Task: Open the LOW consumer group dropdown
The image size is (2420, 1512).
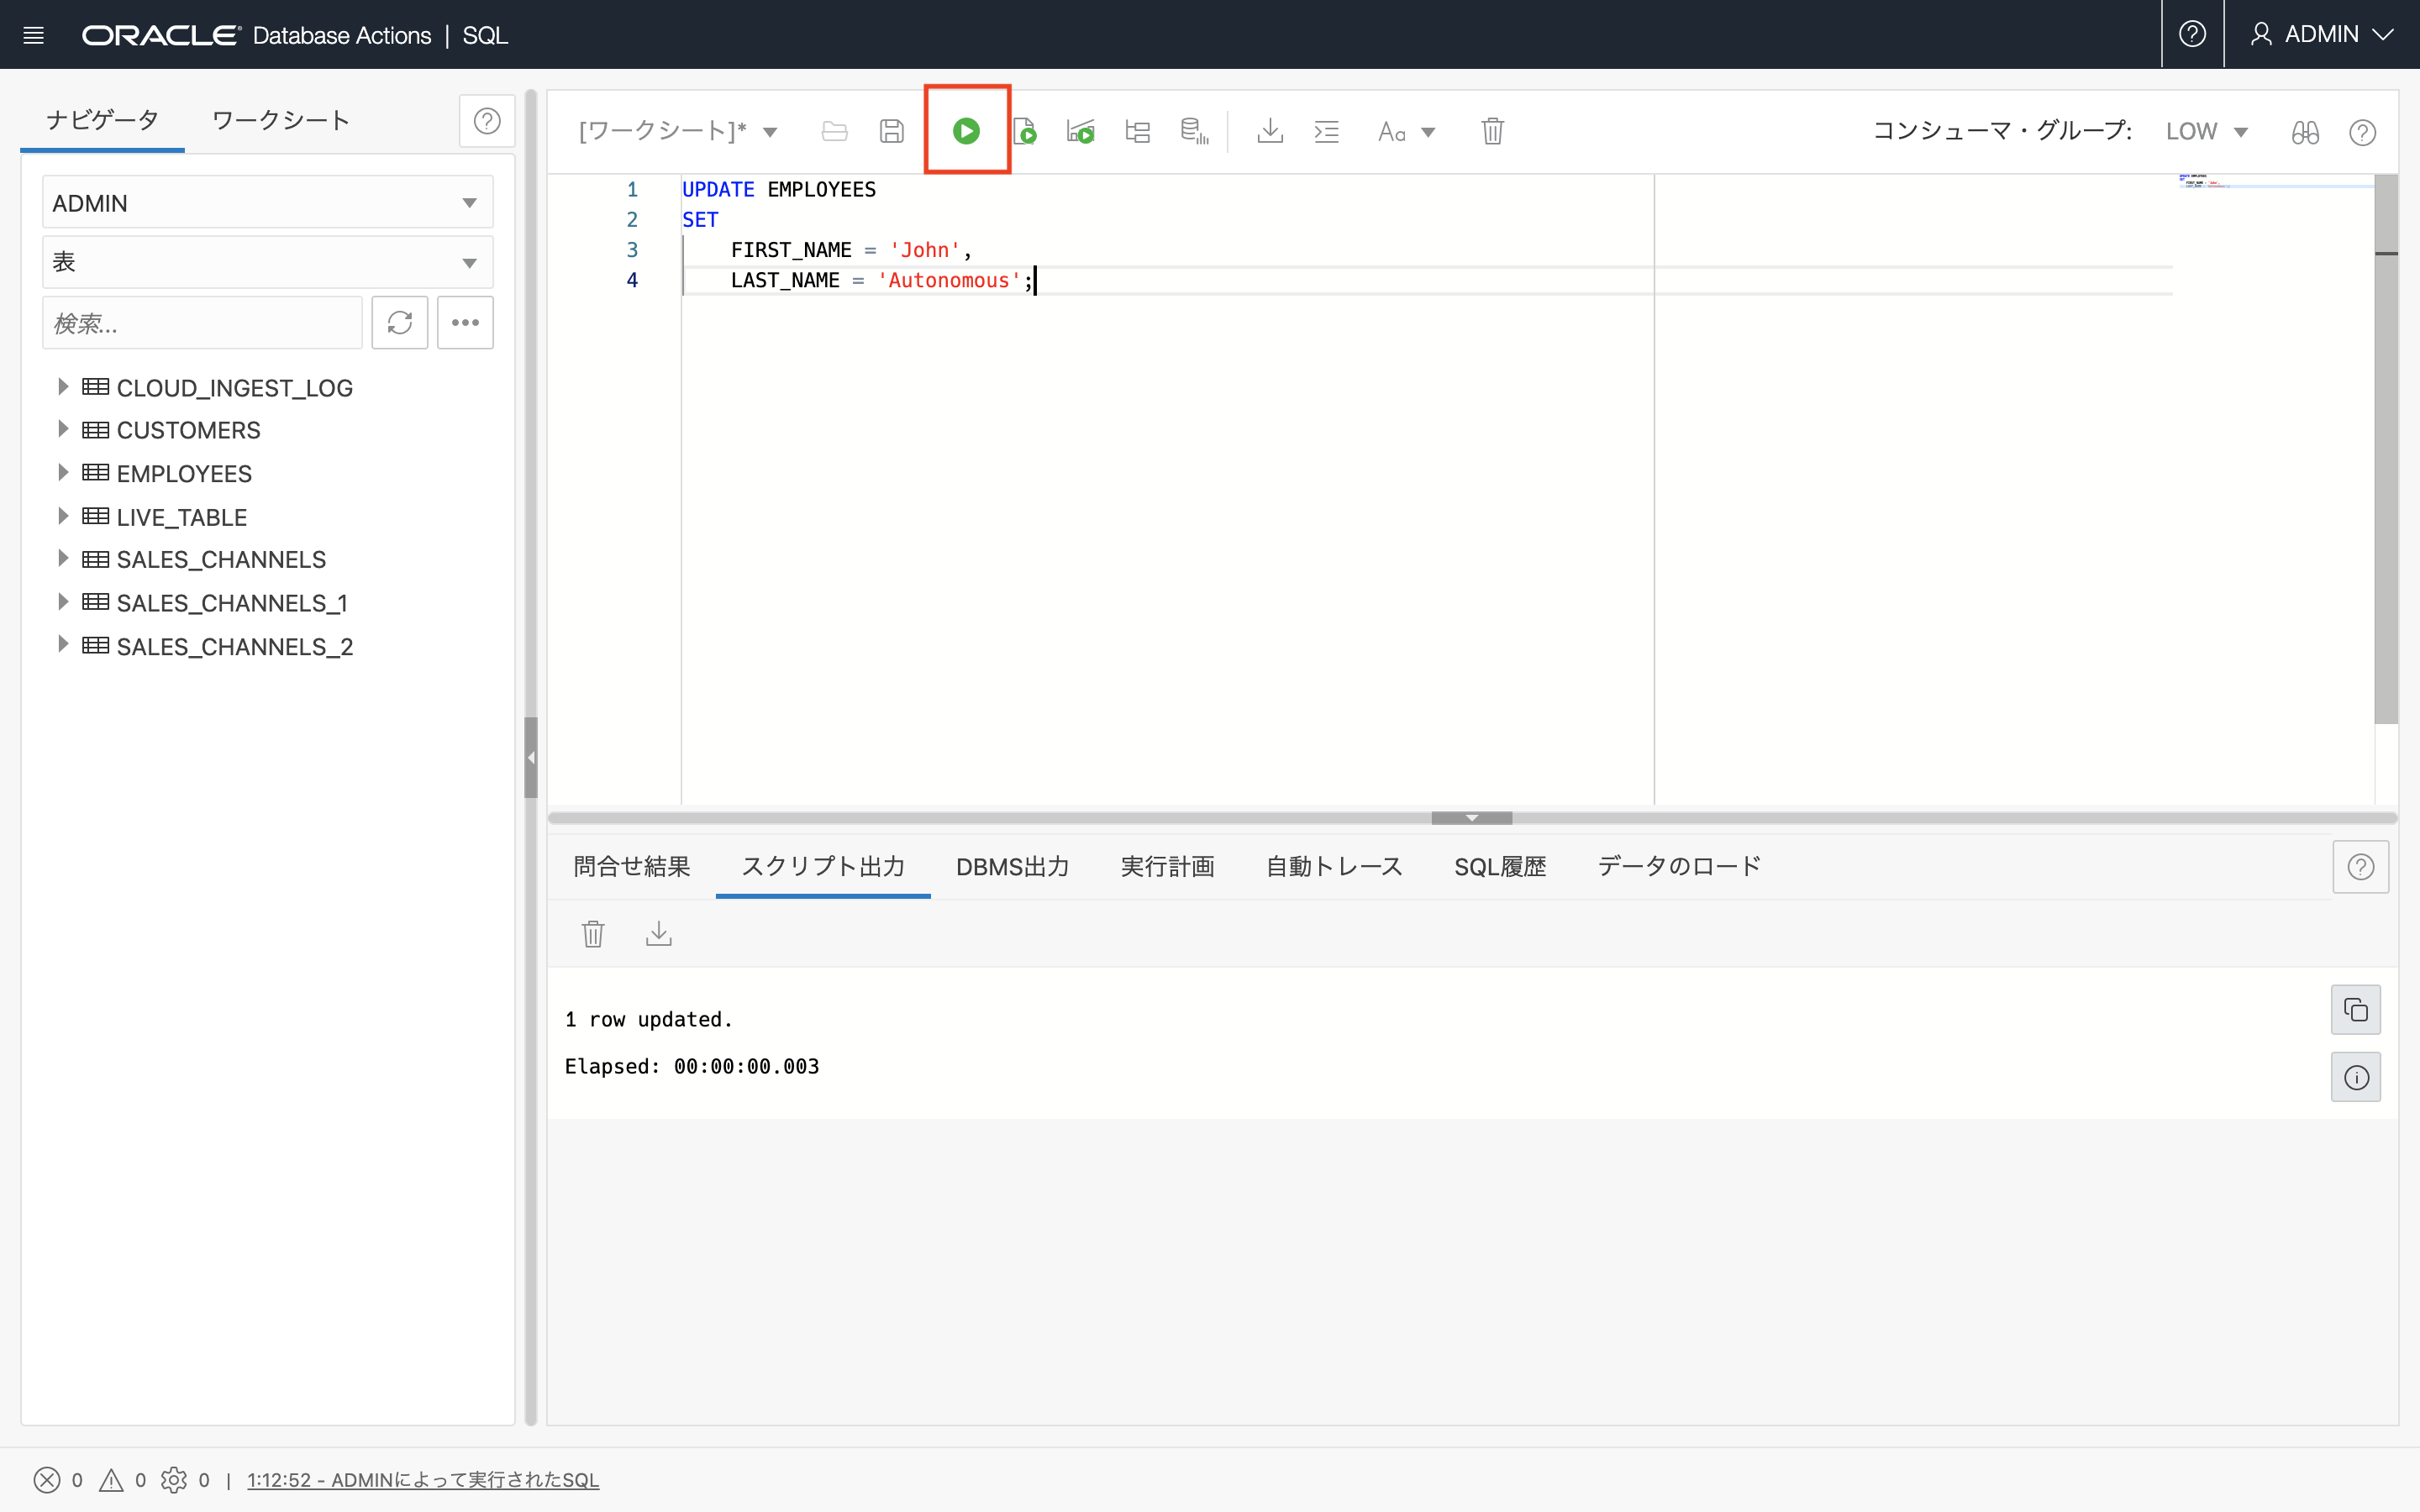Action: [x=2206, y=131]
